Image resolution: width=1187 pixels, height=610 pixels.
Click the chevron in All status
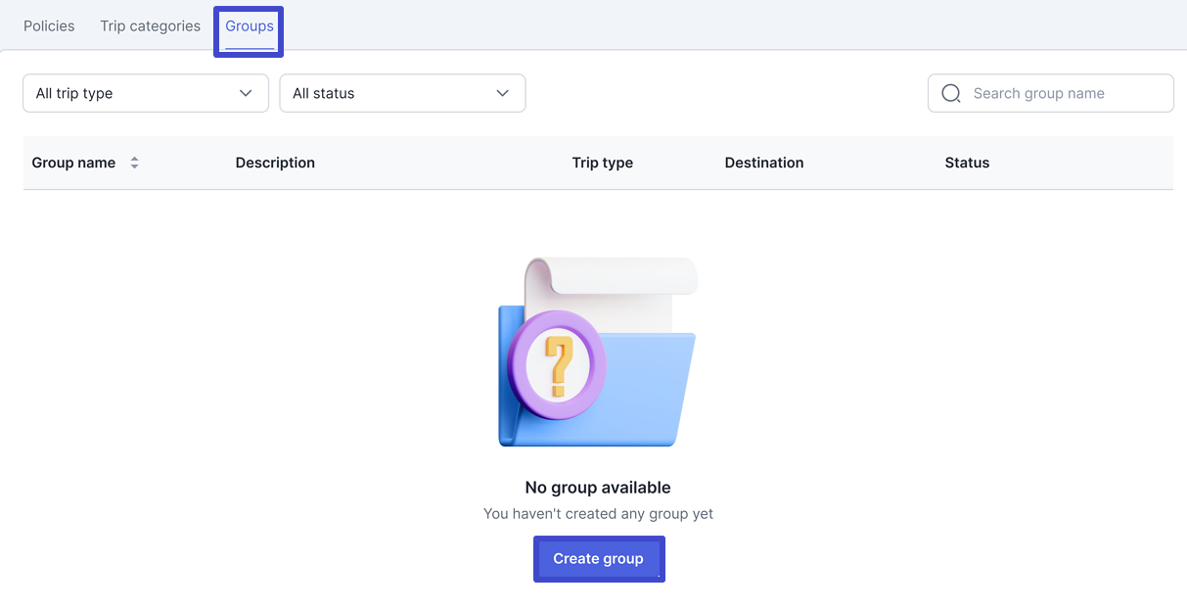[502, 94]
